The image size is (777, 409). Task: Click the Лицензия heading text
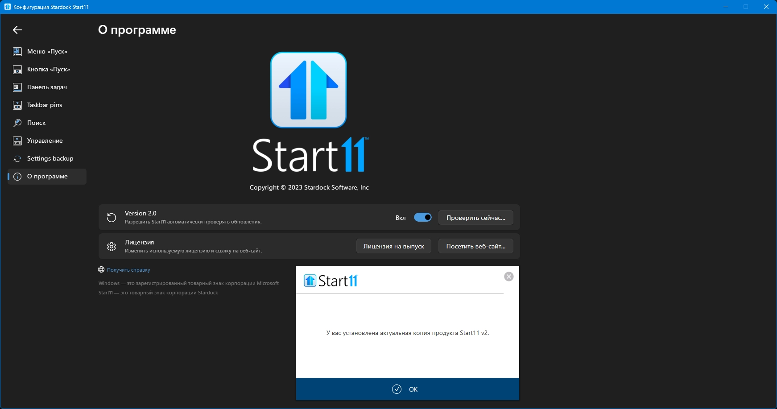click(x=139, y=242)
